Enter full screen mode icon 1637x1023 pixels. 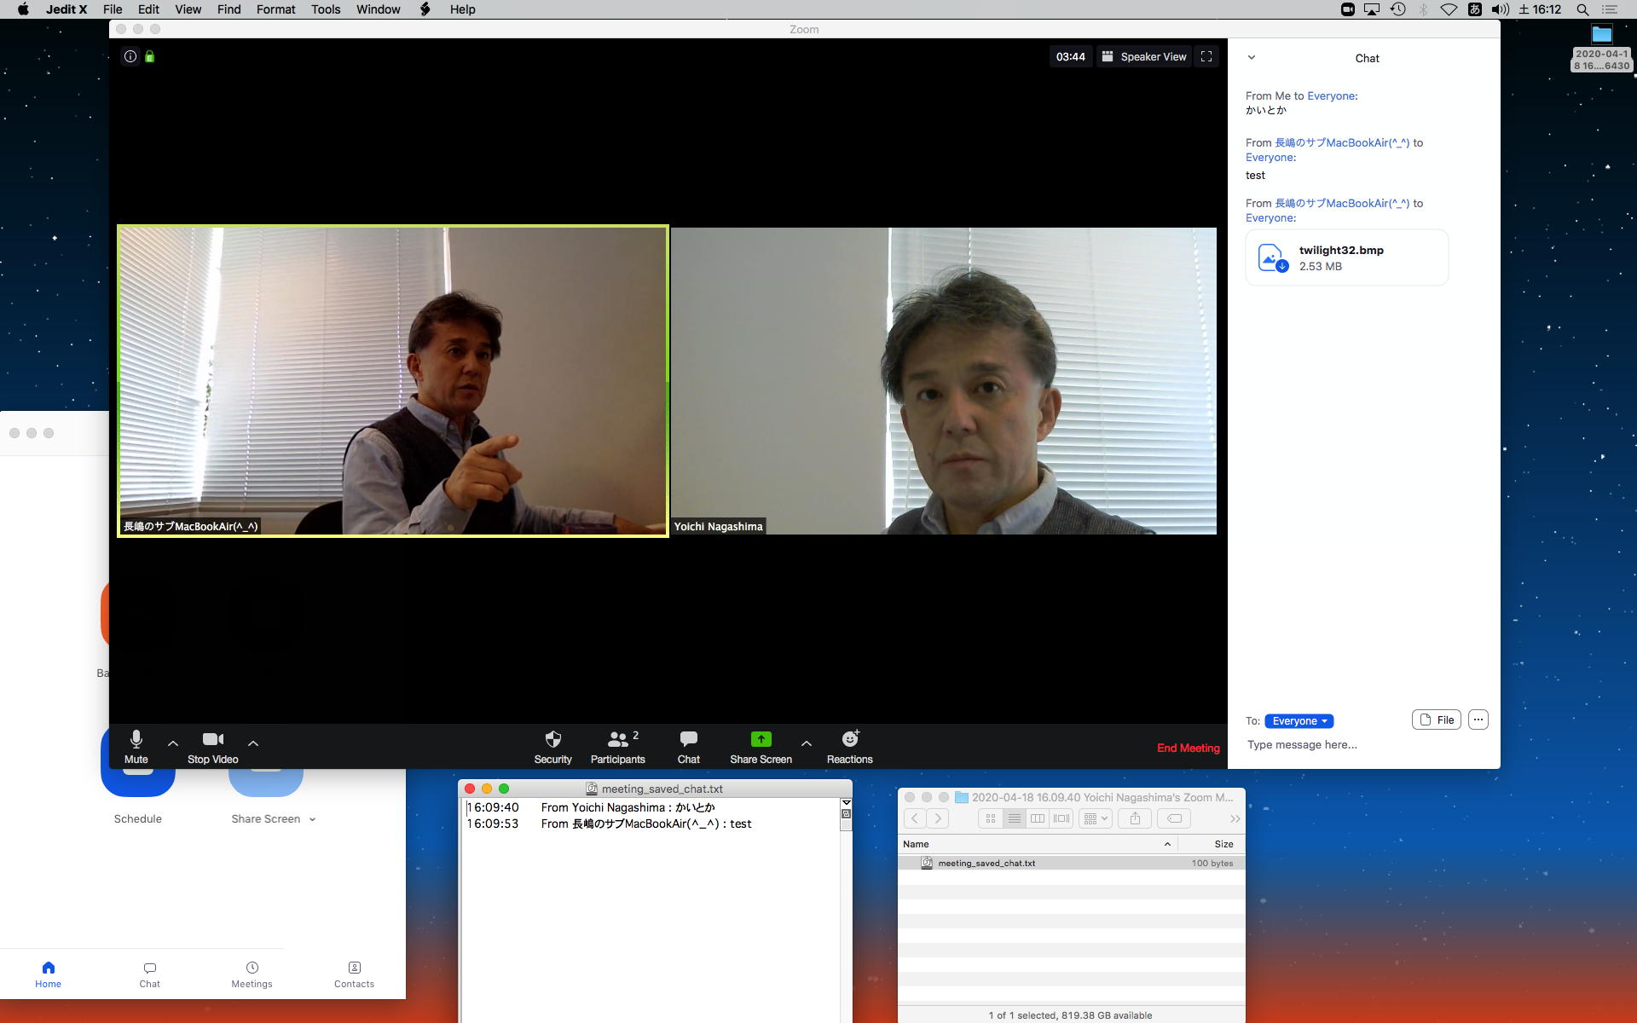[x=1206, y=56]
